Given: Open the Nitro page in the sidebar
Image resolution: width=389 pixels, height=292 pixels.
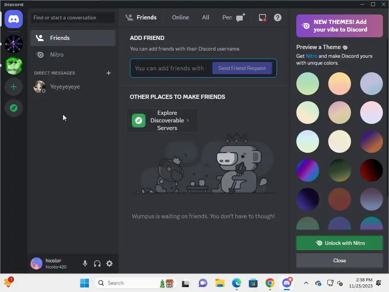Looking at the screenshot, I should coord(73,55).
